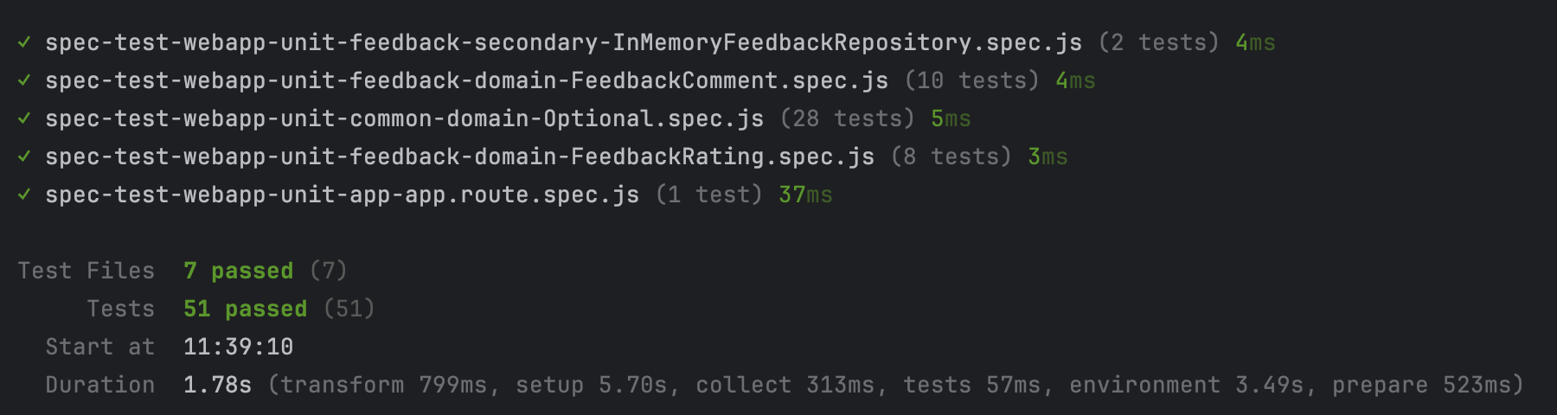Click the "Test Files" label

(86, 271)
